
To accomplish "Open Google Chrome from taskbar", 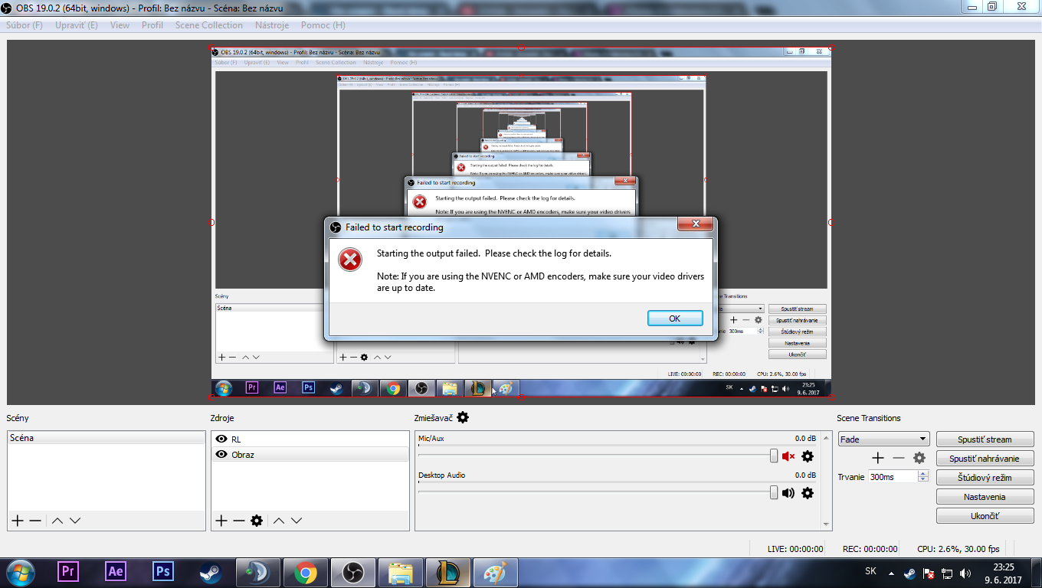I will click(305, 572).
